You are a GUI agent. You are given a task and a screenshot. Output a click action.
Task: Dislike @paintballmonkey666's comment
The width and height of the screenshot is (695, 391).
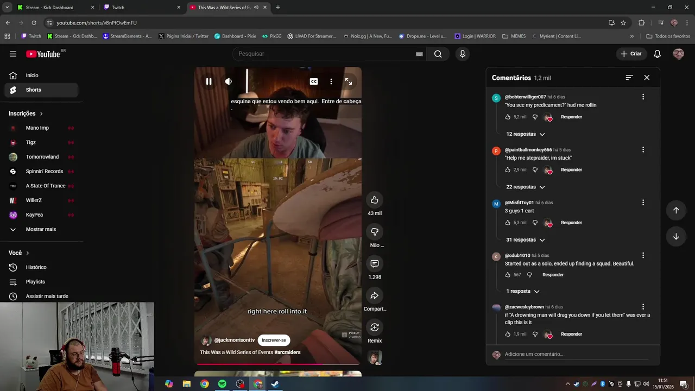click(x=535, y=169)
